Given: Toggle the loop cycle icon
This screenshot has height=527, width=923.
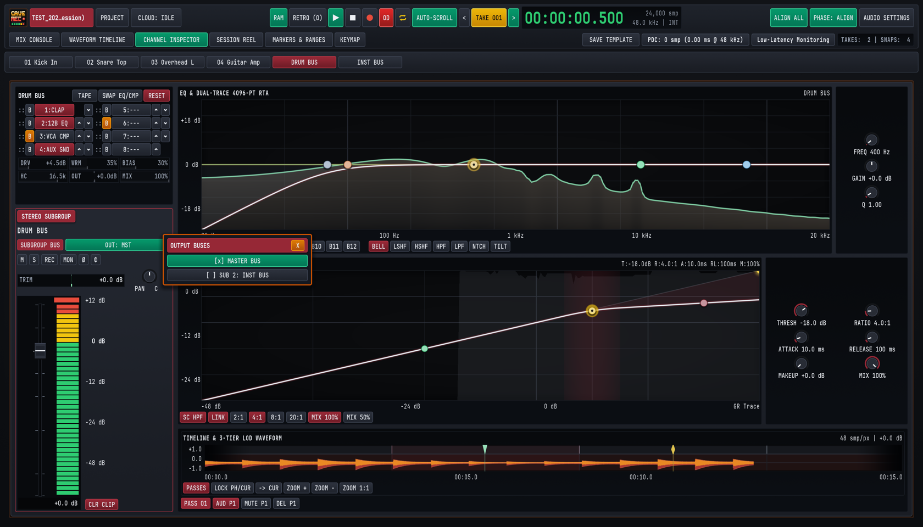Looking at the screenshot, I should [403, 18].
